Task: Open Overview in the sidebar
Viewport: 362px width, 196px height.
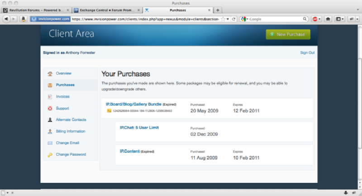Action: point(63,73)
